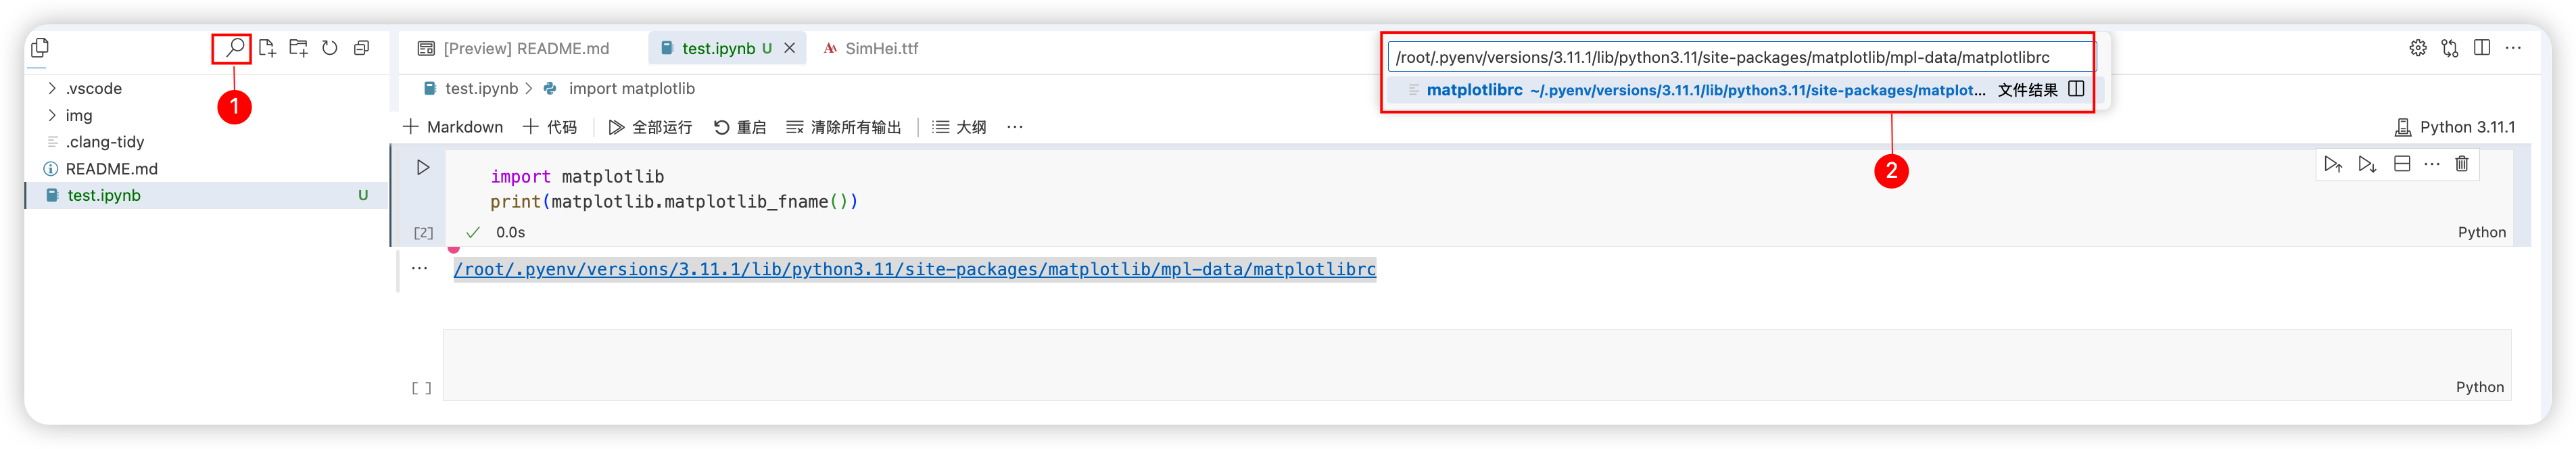2576x449 pixels.
Task: Toggle split editor layout icon
Action: 2481,48
